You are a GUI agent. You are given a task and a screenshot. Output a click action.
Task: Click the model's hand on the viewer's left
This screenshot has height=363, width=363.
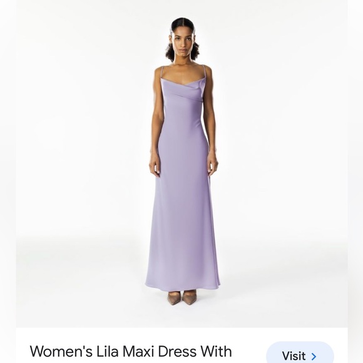click(155, 165)
